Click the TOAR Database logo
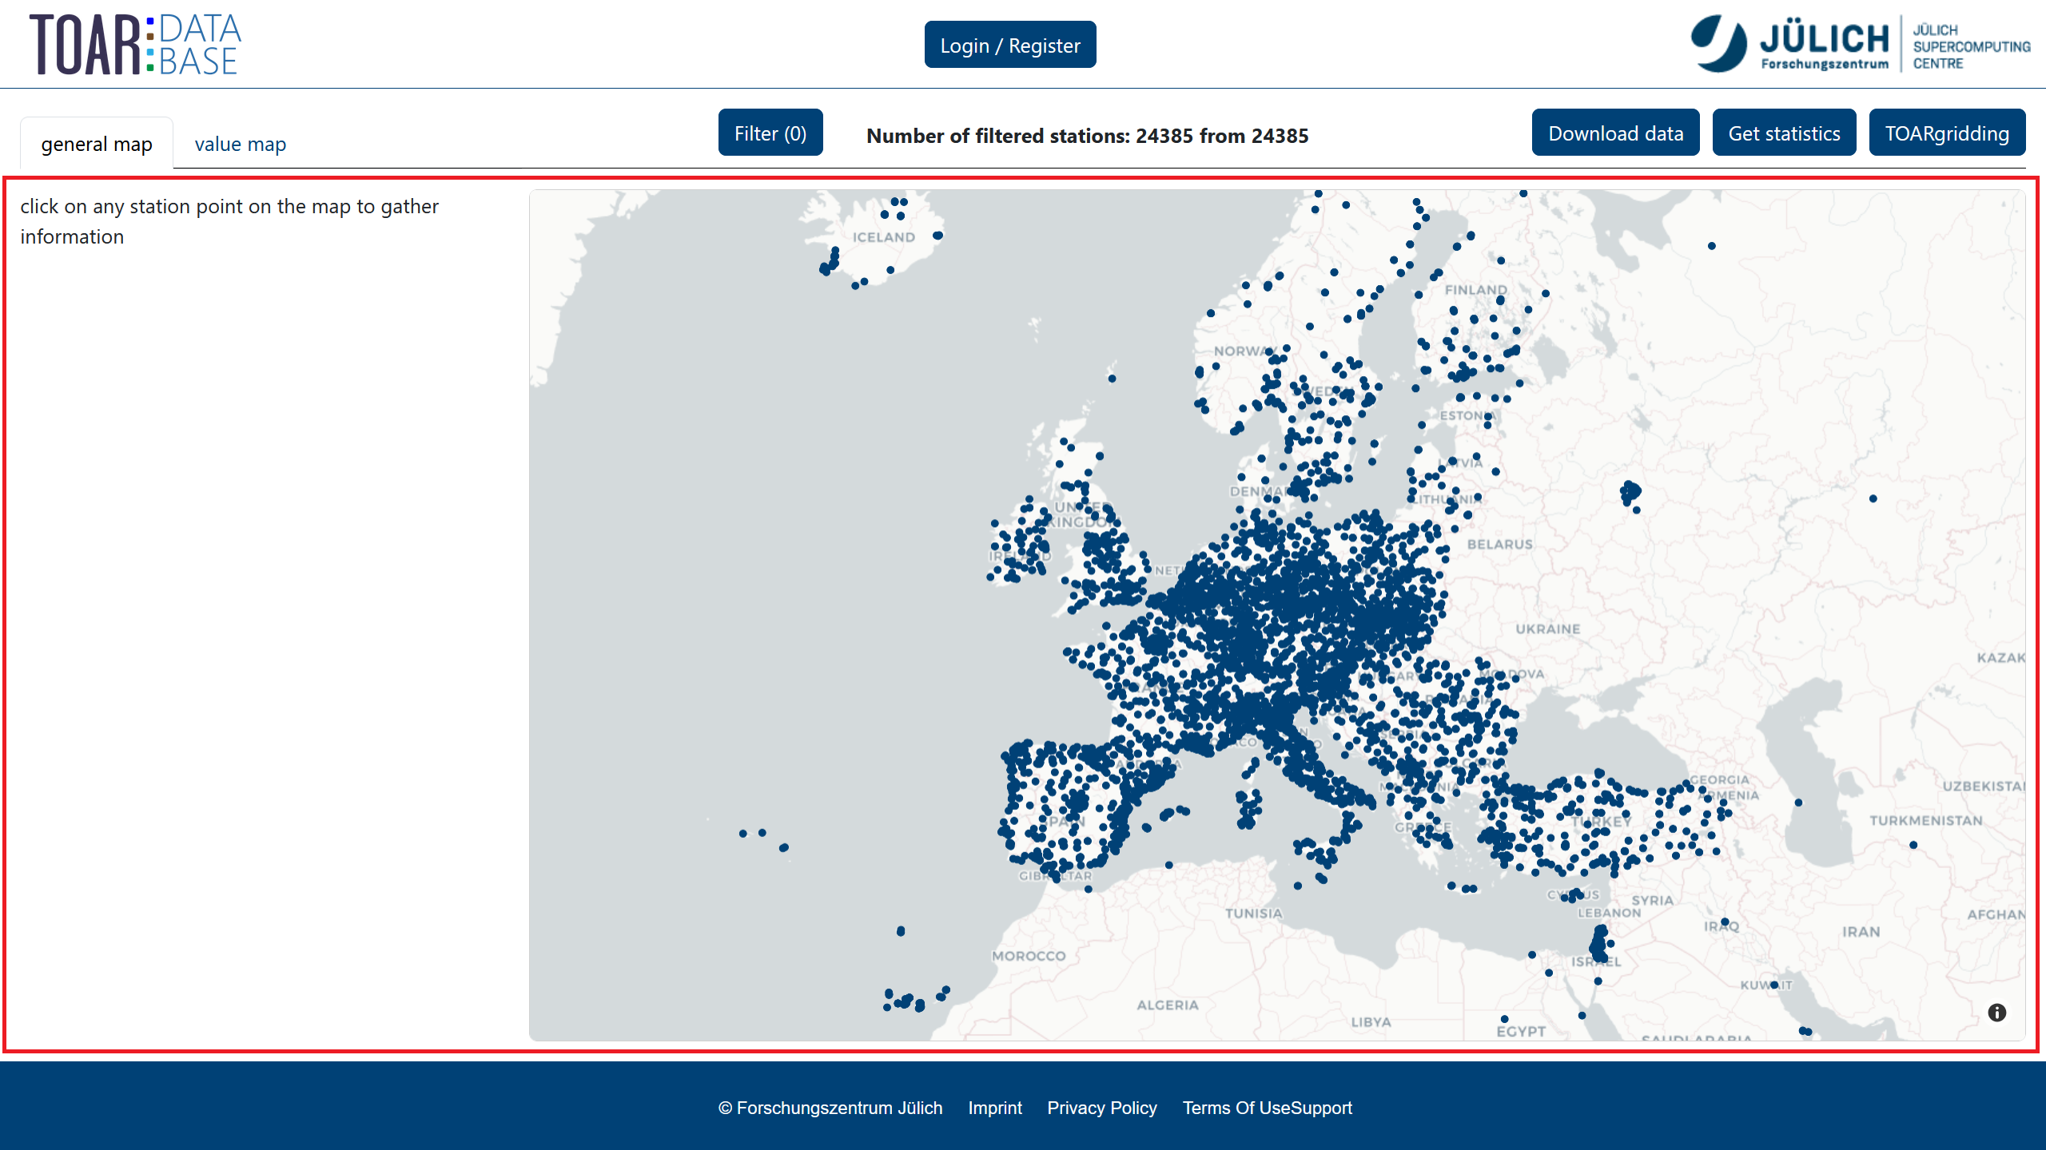Image resolution: width=2046 pixels, height=1150 pixels. click(135, 45)
